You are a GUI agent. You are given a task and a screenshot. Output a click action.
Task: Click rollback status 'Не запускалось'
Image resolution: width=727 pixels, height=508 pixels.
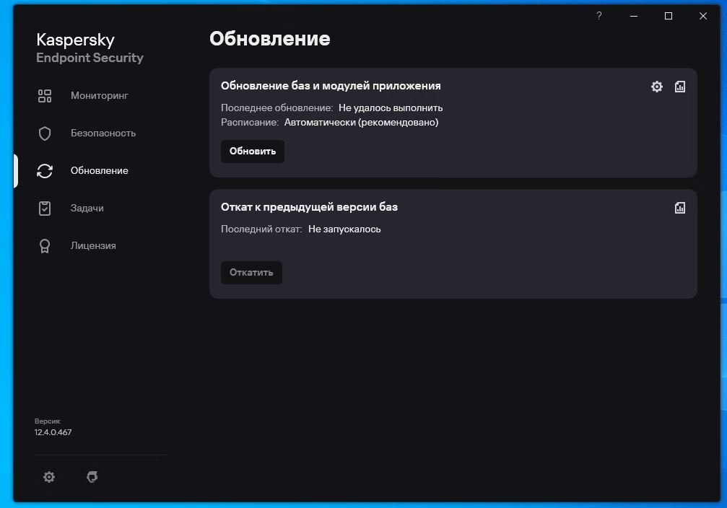(344, 229)
